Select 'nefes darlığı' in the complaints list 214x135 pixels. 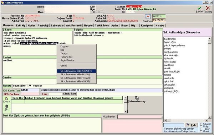click(170, 62)
